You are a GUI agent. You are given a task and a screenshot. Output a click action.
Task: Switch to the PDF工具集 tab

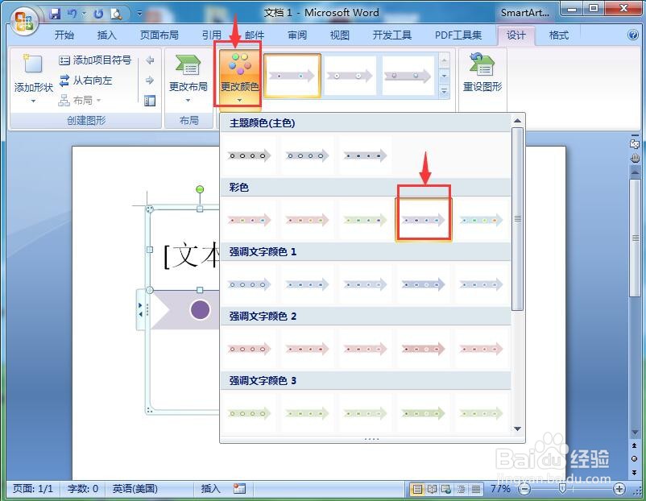[458, 35]
